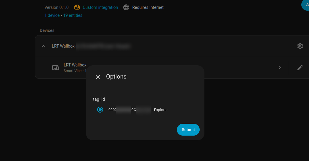Collapse the LRT Wallbox entry chevron
This screenshot has height=161, width=309.
click(x=44, y=46)
